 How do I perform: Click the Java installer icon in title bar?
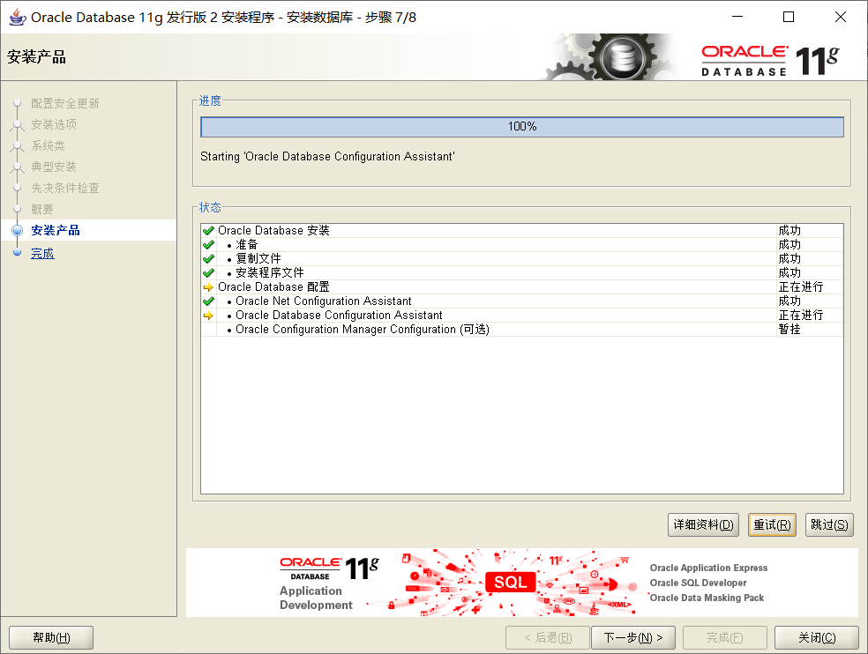click(18, 17)
